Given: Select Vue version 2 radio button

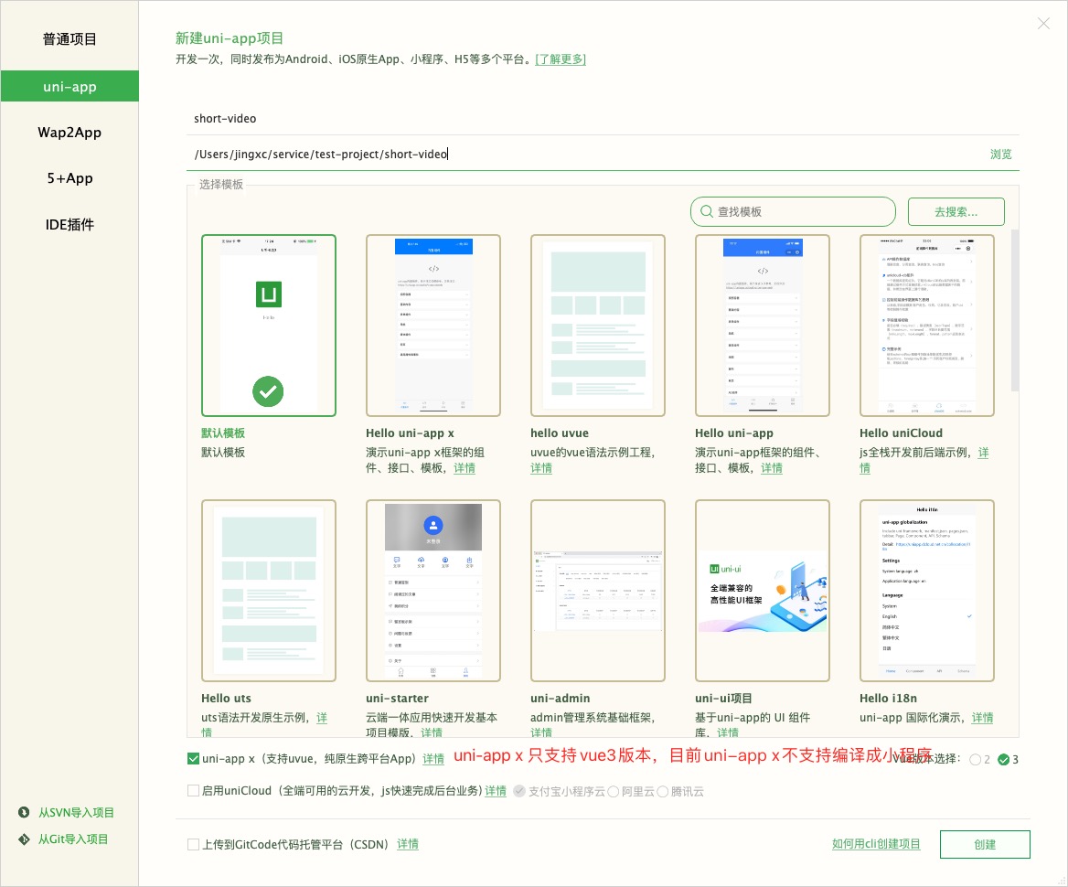Looking at the screenshot, I should pyautogui.click(x=976, y=760).
